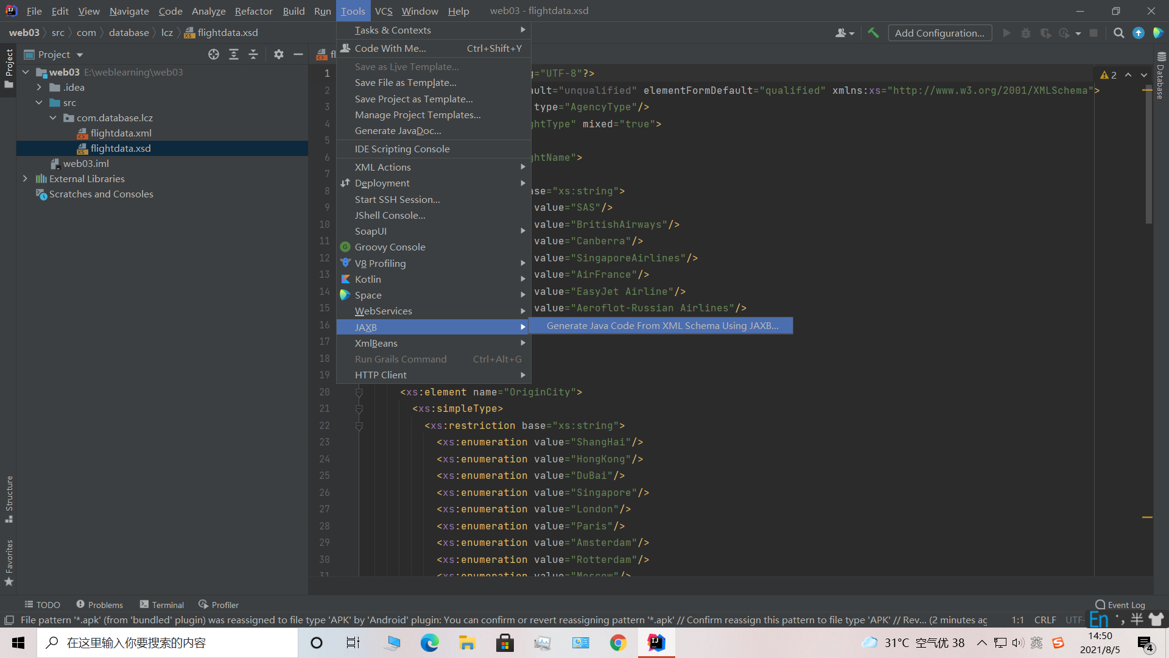Toggle the Database tool window
1169x658 pixels.
point(1160,76)
